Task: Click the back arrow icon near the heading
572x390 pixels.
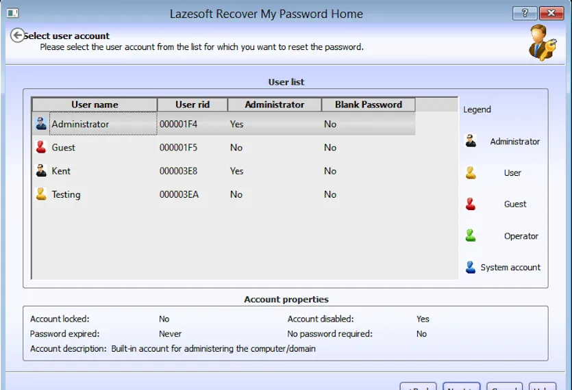Action: pos(17,36)
